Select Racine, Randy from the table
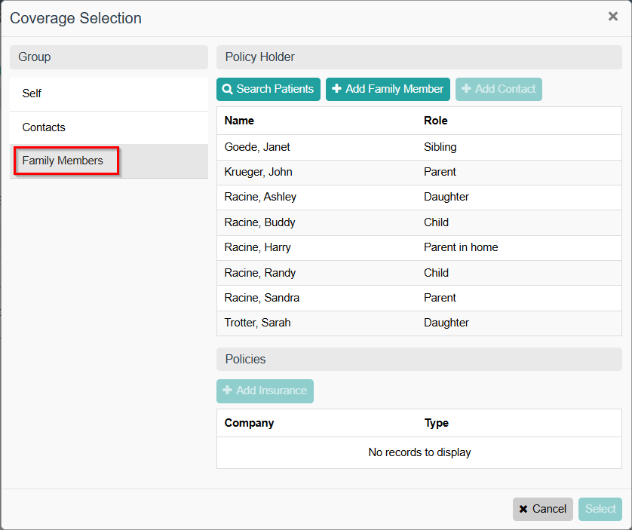The height and width of the screenshot is (530, 632). 259,273
